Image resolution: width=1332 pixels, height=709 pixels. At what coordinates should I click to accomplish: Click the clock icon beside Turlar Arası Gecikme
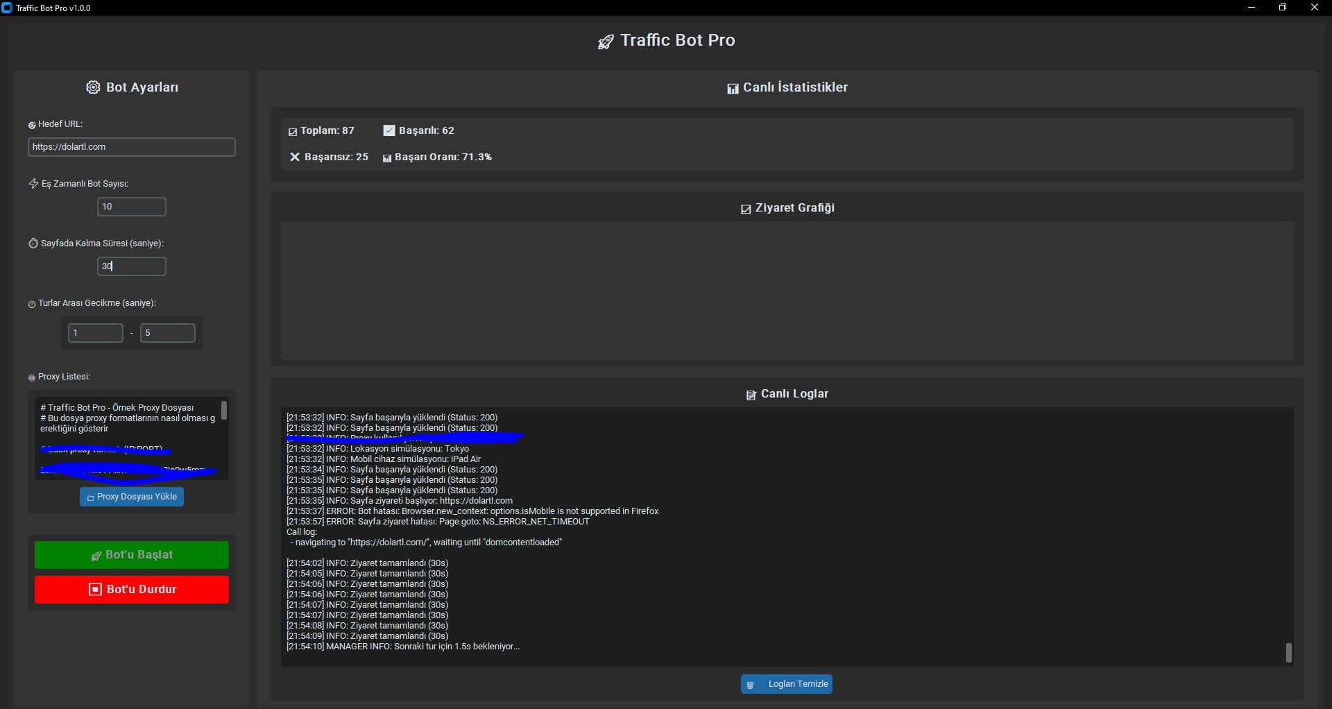tap(32, 304)
